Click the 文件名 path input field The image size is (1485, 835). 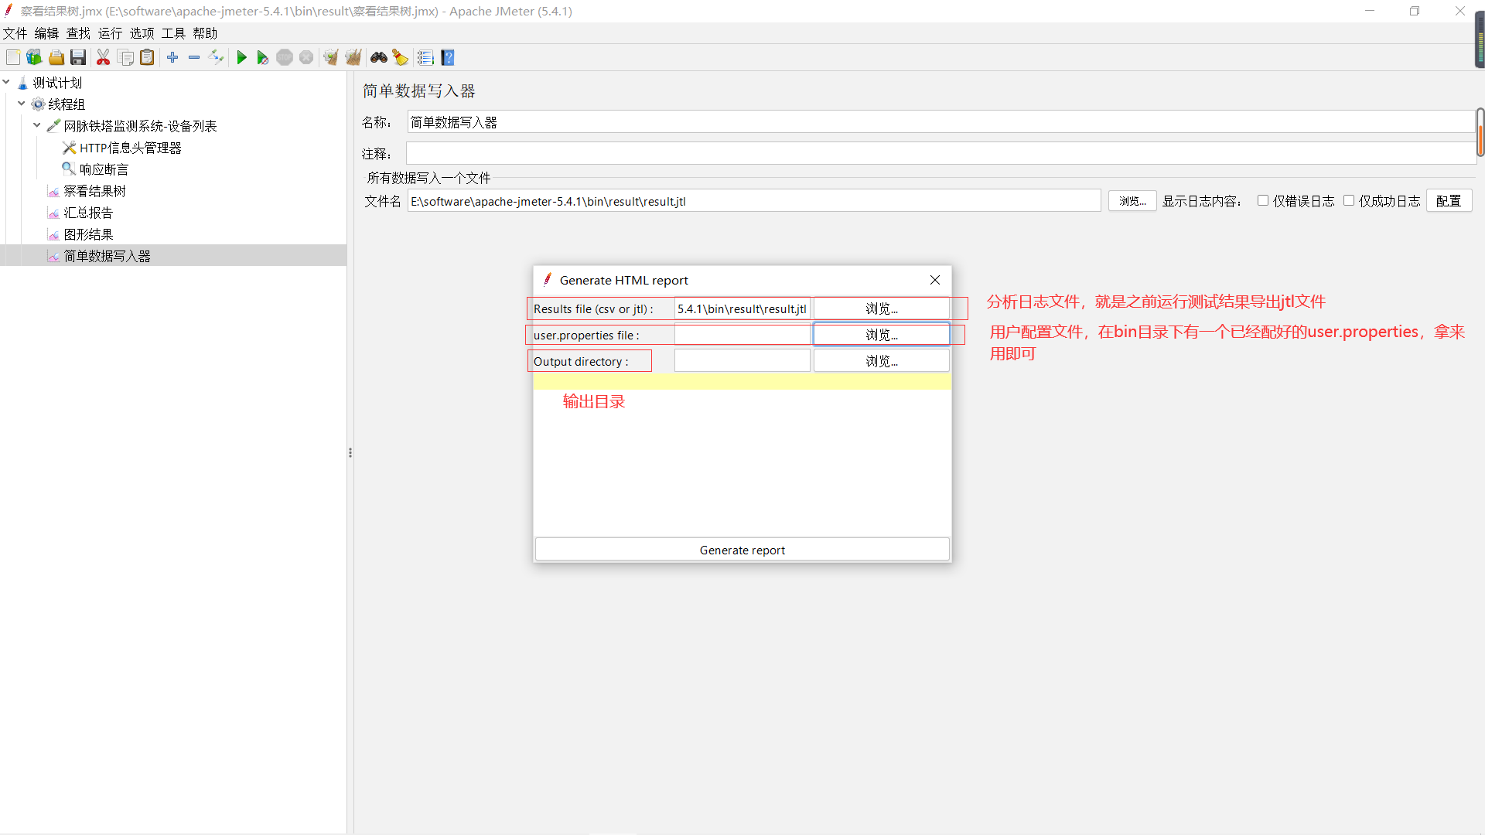[x=753, y=201]
